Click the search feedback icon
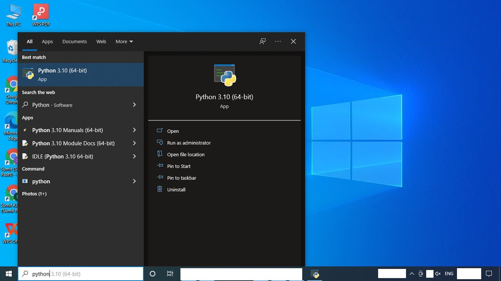The image size is (501, 281). 263,41
